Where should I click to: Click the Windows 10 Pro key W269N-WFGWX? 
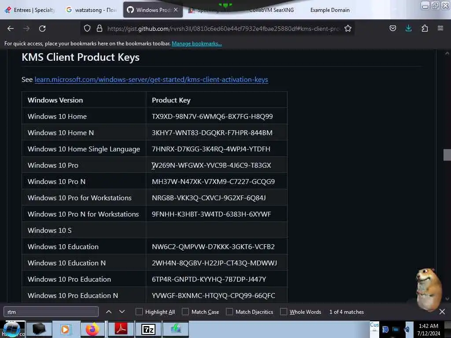point(211,165)
